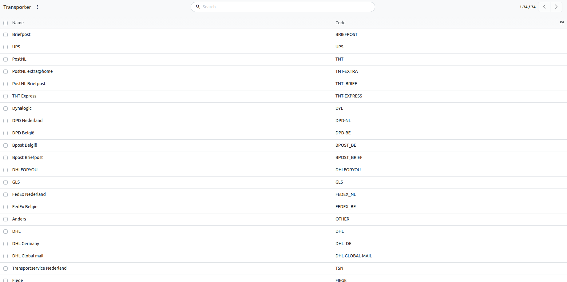Click the code cell DYL
Viewport: 567px width, 282px height.
point(339,108)
